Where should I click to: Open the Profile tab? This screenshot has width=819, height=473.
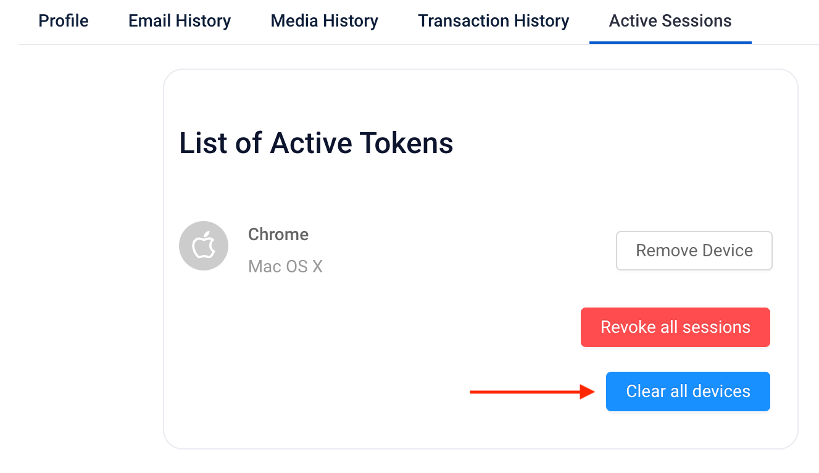[x=64, y=21]
